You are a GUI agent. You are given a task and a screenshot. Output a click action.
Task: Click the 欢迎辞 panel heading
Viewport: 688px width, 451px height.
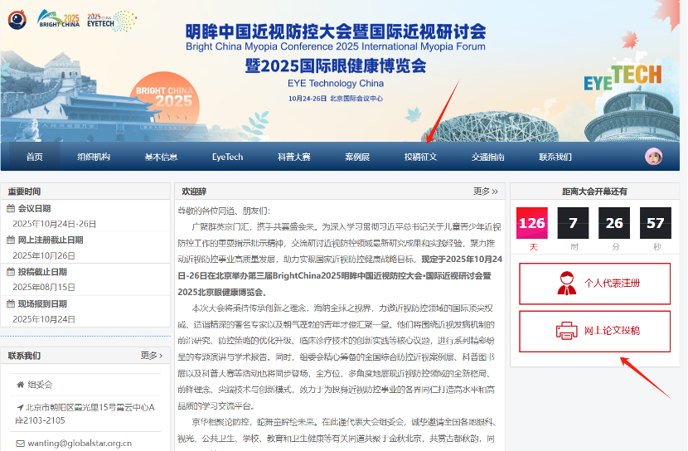click(194, 192)
